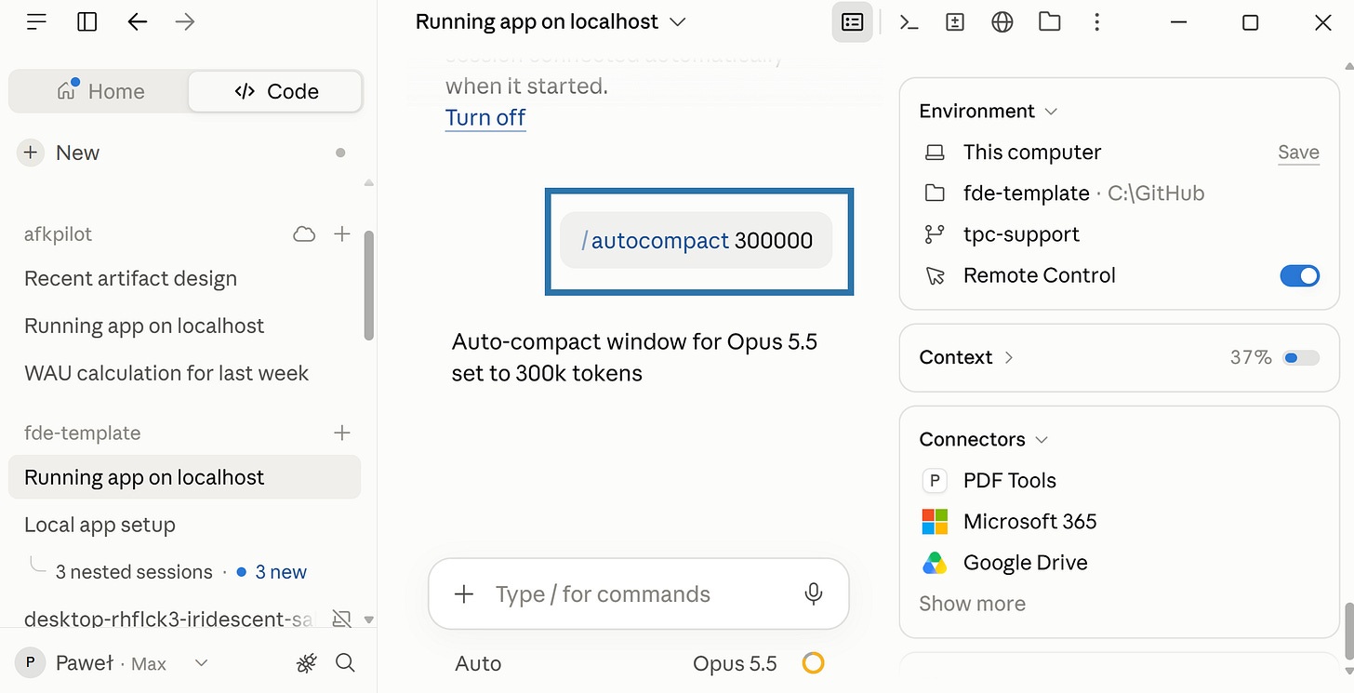Click the active details panel icon in the header
The width and height of the screenshot is (1354, 693).
click(852, 22)
